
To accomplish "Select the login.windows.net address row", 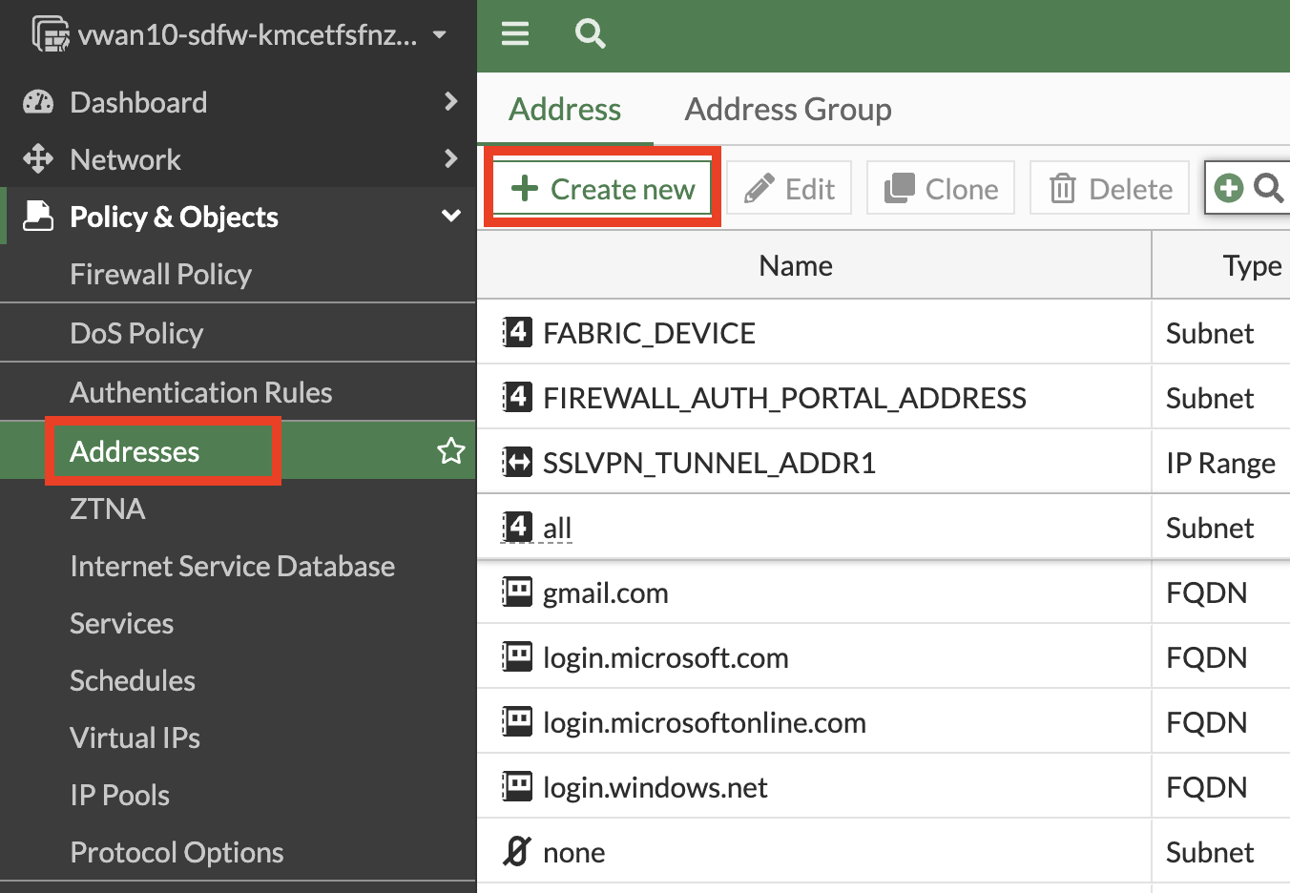I will coord(655,786).
